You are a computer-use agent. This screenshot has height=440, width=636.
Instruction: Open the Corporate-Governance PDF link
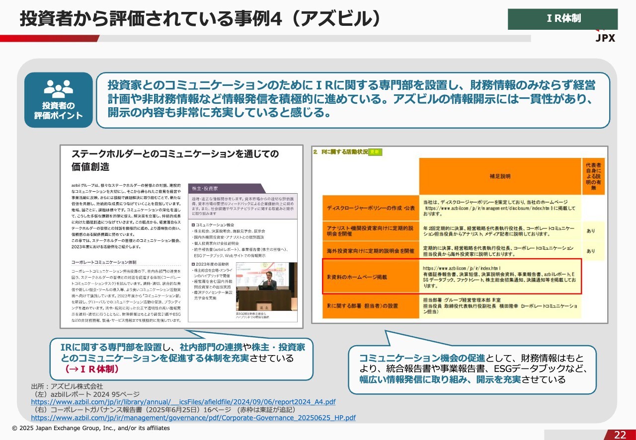point(193,418)
